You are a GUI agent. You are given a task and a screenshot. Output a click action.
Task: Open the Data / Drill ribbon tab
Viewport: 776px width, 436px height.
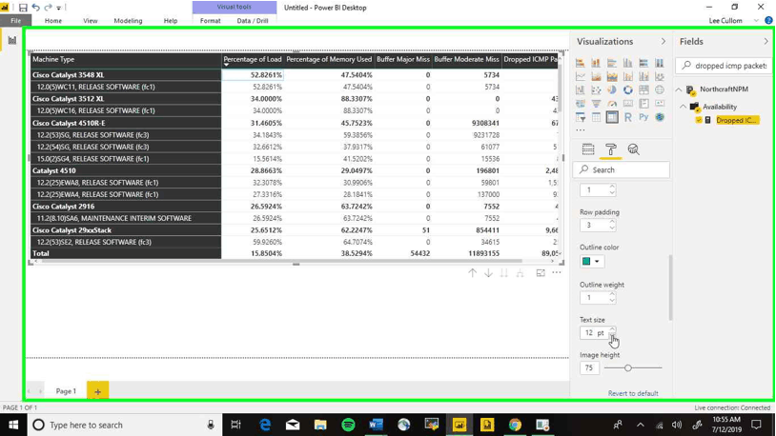[253, 21]
